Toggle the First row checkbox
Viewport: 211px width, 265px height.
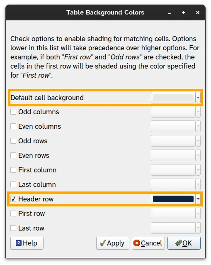click(13, 213)
